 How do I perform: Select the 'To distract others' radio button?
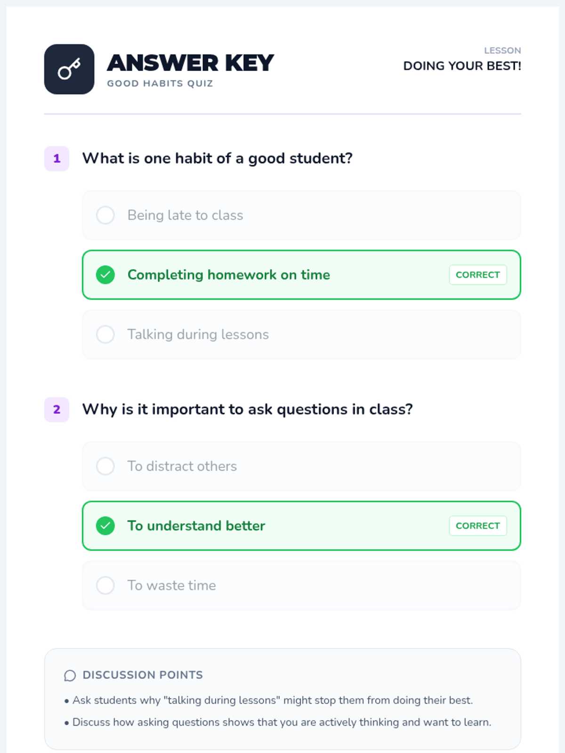105,466
